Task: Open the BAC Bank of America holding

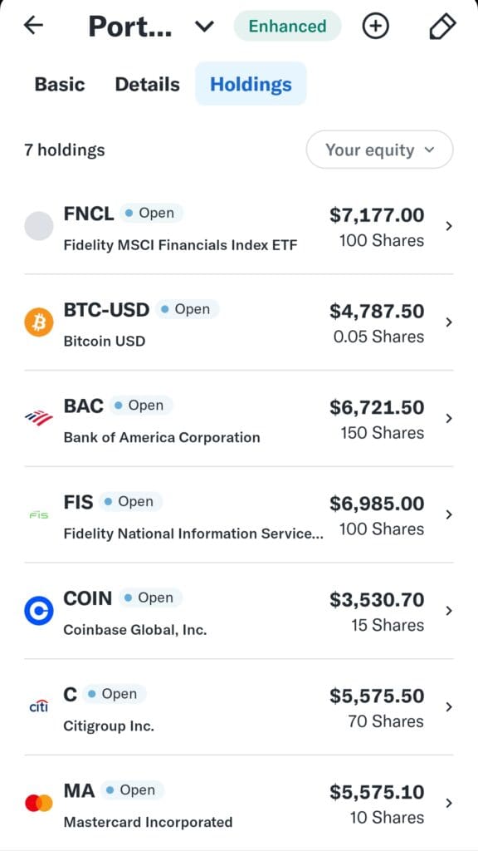Action: [x=239, y=418]
